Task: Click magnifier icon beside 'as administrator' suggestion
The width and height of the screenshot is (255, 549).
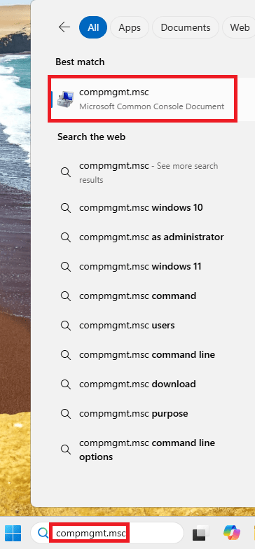Action: tap(66, 237)
